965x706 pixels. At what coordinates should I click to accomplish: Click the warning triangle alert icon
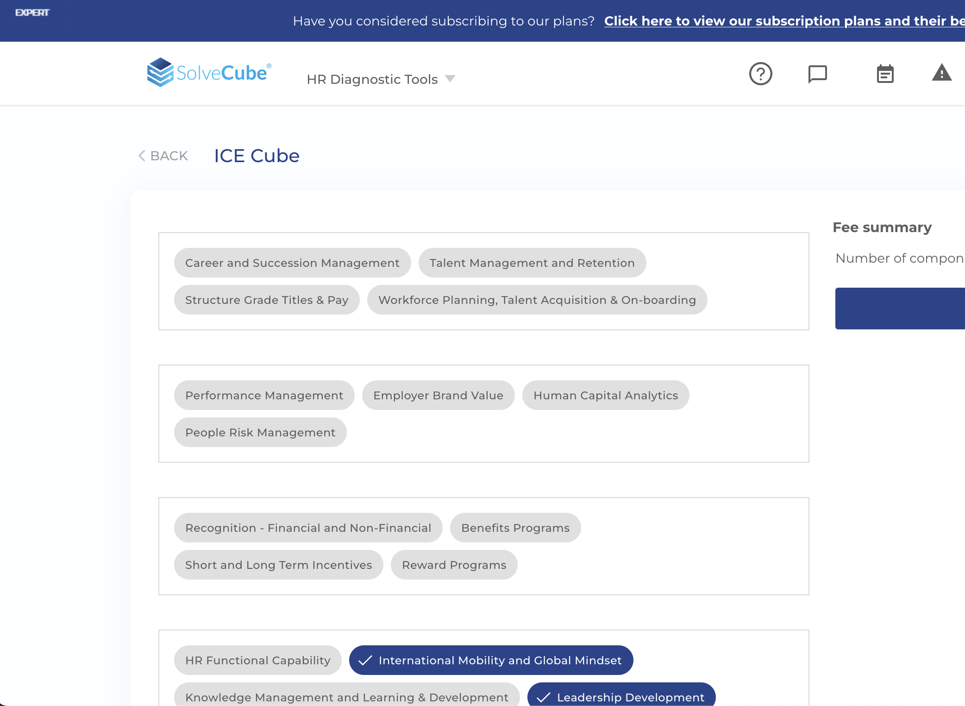[941, 73]
